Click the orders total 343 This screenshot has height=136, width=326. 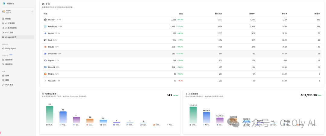[169, 95]
